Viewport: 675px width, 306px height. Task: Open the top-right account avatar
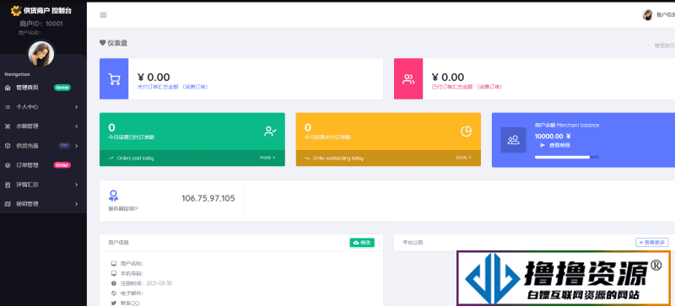point(647,15)
